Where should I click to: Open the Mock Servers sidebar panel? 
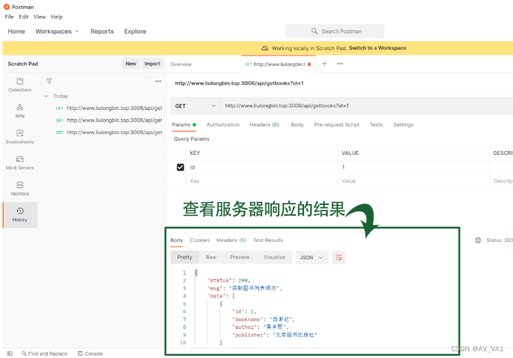pyautogui.click(x=20, y=163)
